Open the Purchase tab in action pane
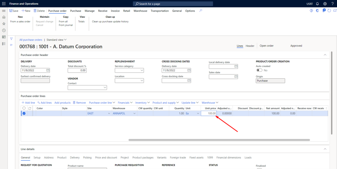The image size is (337, 169). pyautogui.click(x=76, y=11)
